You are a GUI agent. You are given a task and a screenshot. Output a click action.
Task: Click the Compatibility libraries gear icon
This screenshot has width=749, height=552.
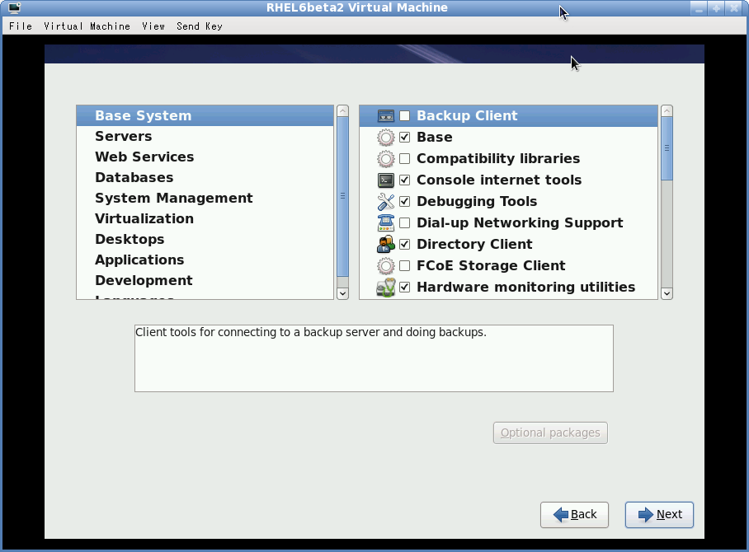385,159
